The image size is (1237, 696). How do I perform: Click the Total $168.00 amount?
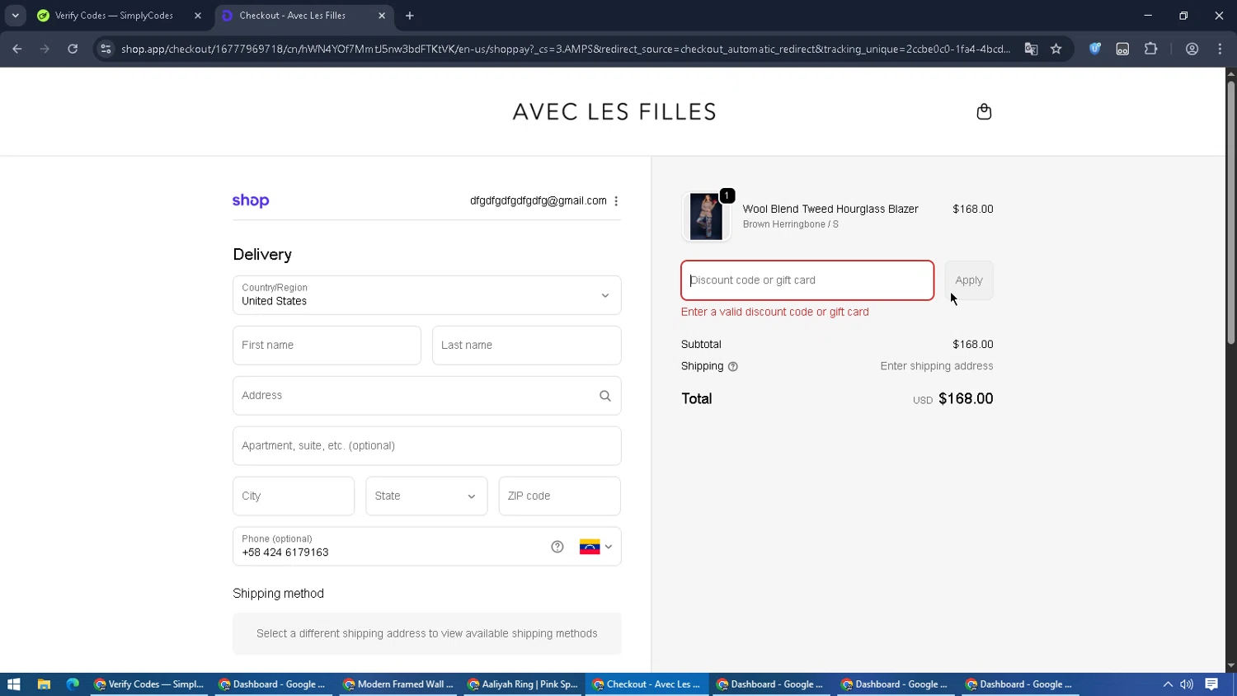966,399
